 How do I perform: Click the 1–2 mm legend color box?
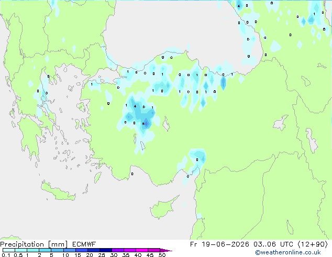tap(33, 250)
